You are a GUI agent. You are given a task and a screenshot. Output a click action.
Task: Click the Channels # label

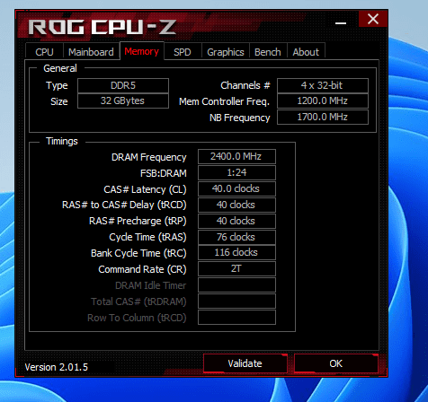pyautogui.click(x=245, y=85)
